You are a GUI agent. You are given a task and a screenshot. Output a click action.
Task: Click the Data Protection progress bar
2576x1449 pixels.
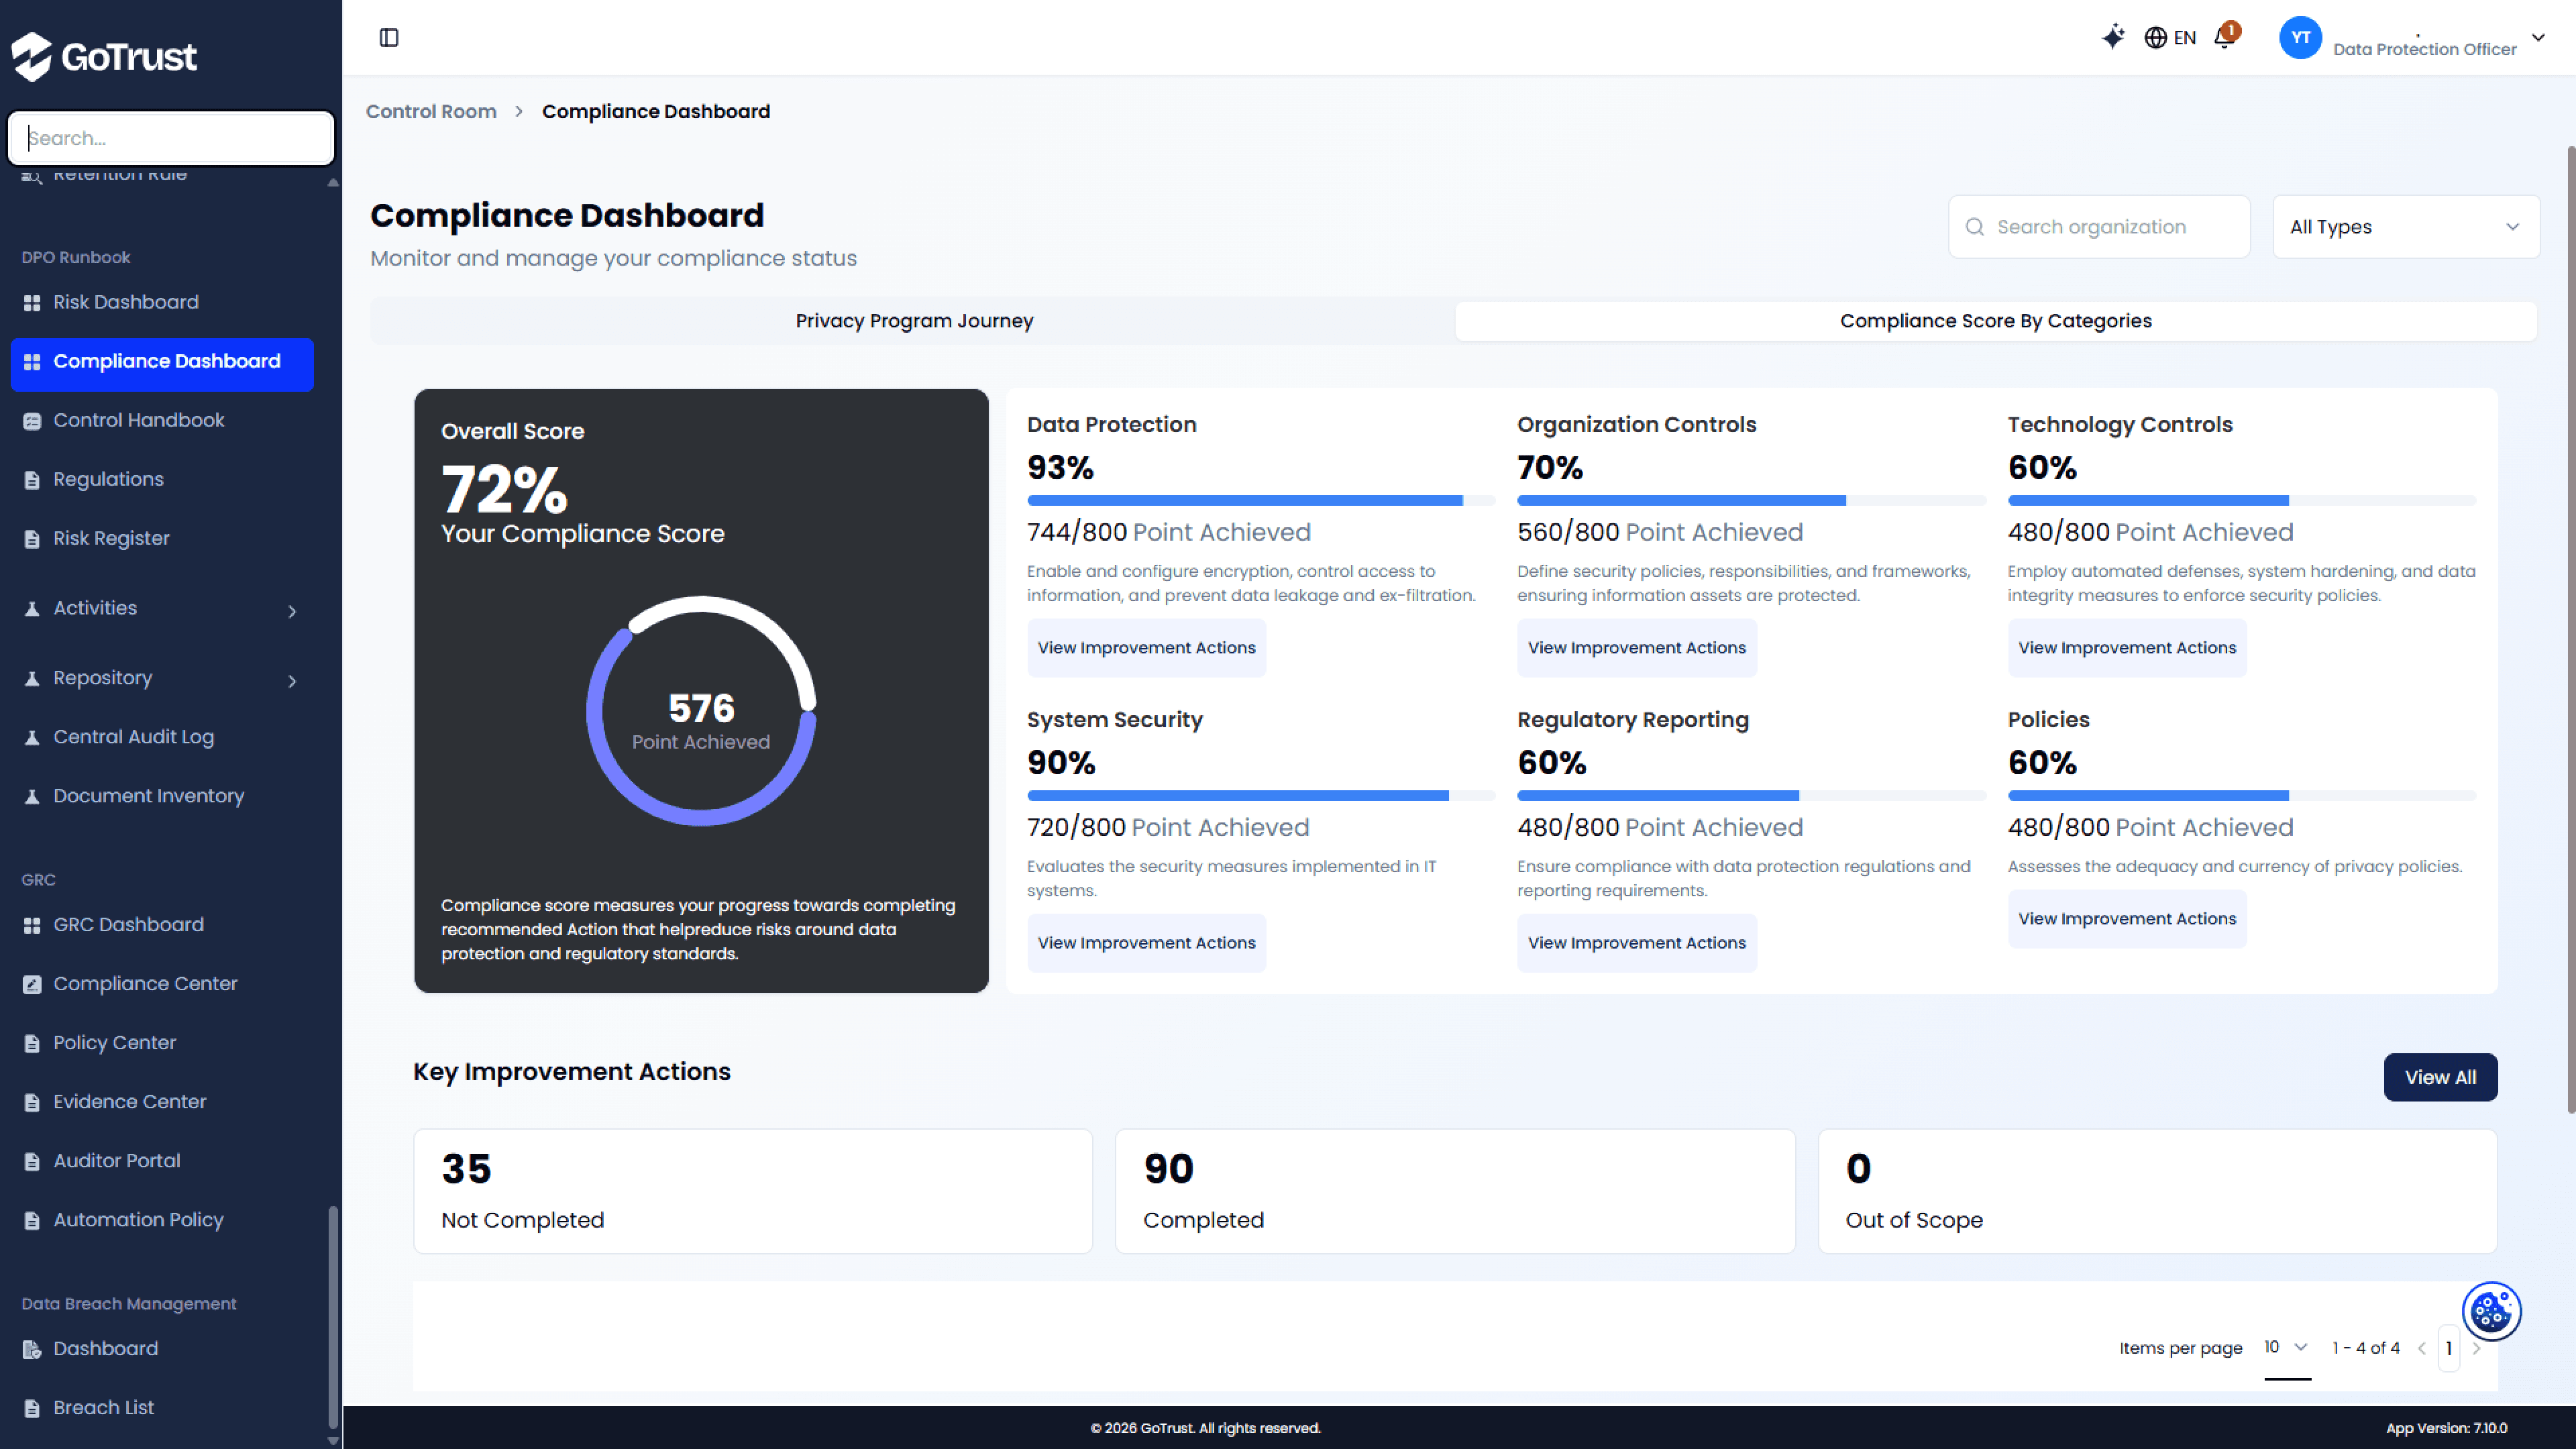pos(1261,500)
